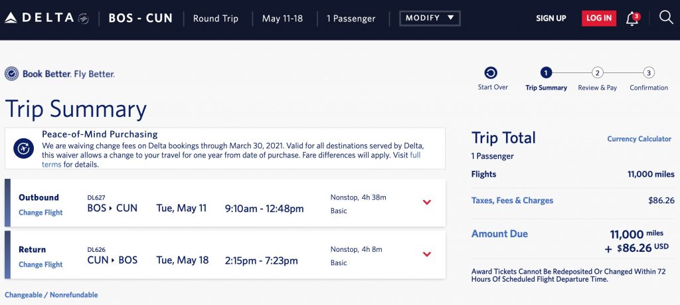
Task: Change the Return flight
Action: (41, 264)
